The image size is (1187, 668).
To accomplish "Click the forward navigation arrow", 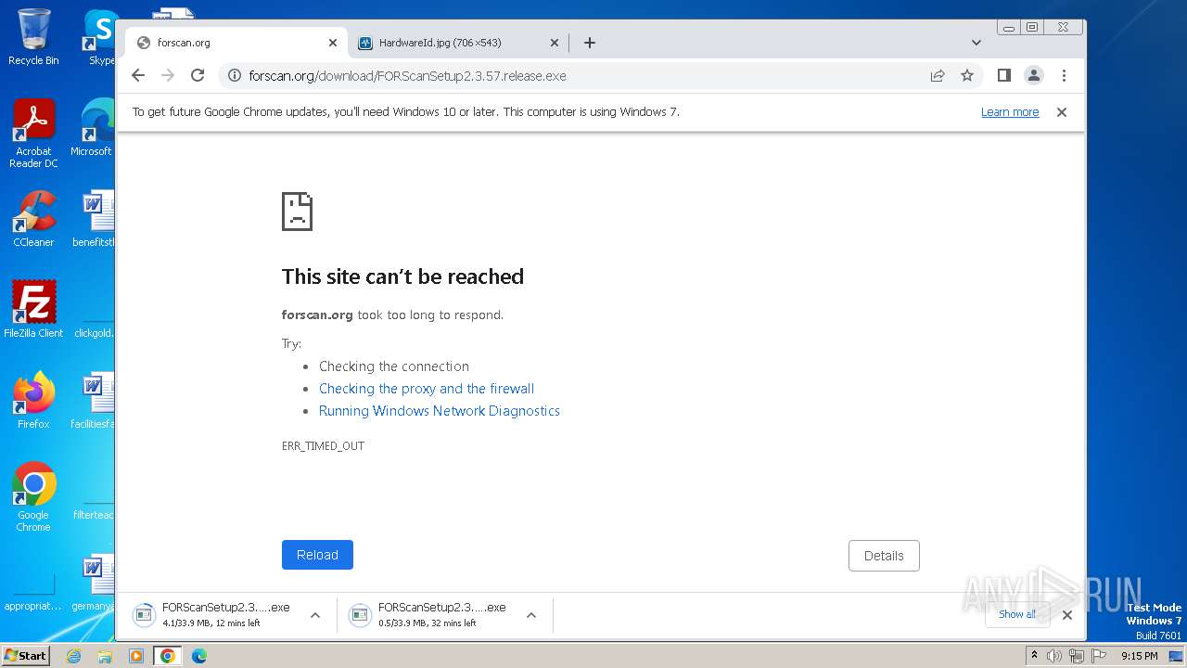I will [168, 75].
